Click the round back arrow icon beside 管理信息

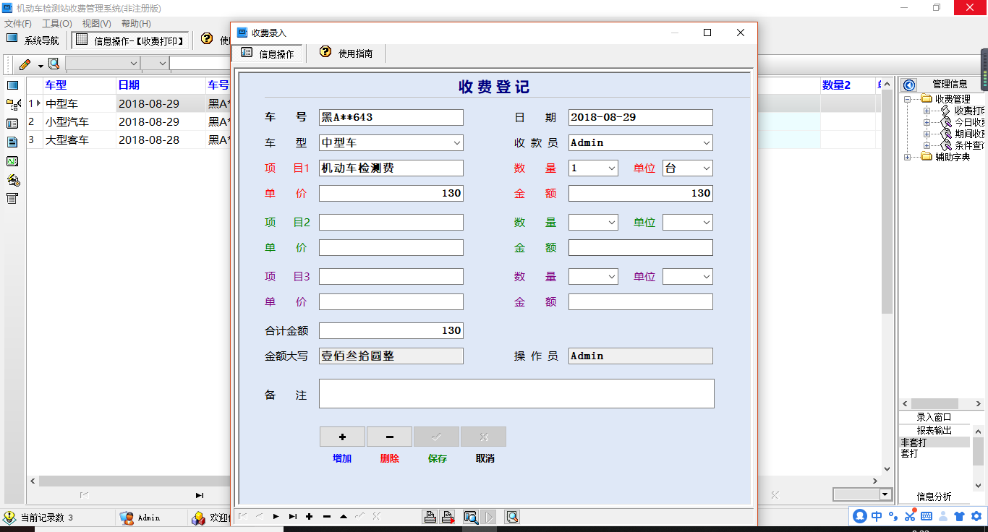click(x=909, y=85)
